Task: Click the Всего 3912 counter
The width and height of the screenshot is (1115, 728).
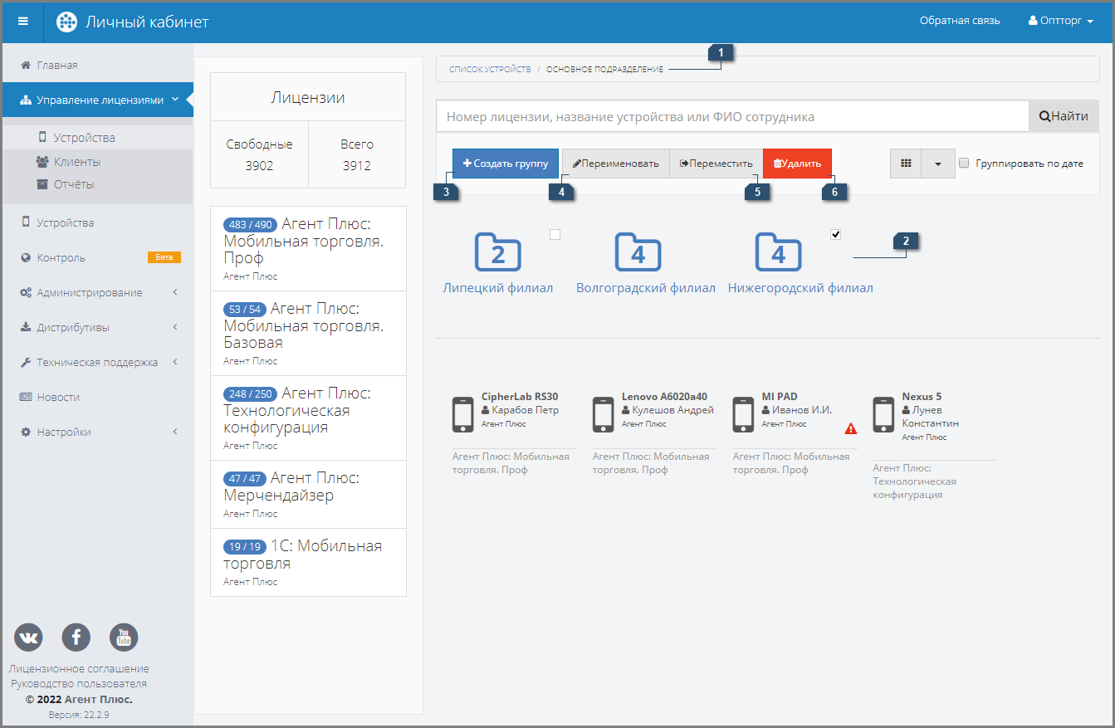Action: coord(357,154)
